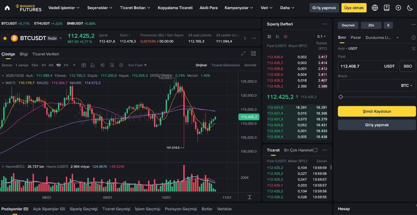
Task: Click the diamond handle on the size slider
Action: point(341,97)
